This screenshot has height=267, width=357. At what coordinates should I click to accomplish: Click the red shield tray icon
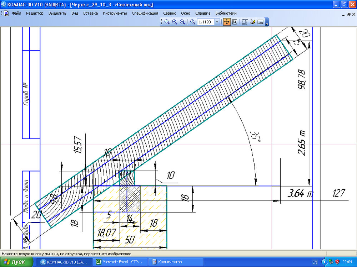[337, 262]
